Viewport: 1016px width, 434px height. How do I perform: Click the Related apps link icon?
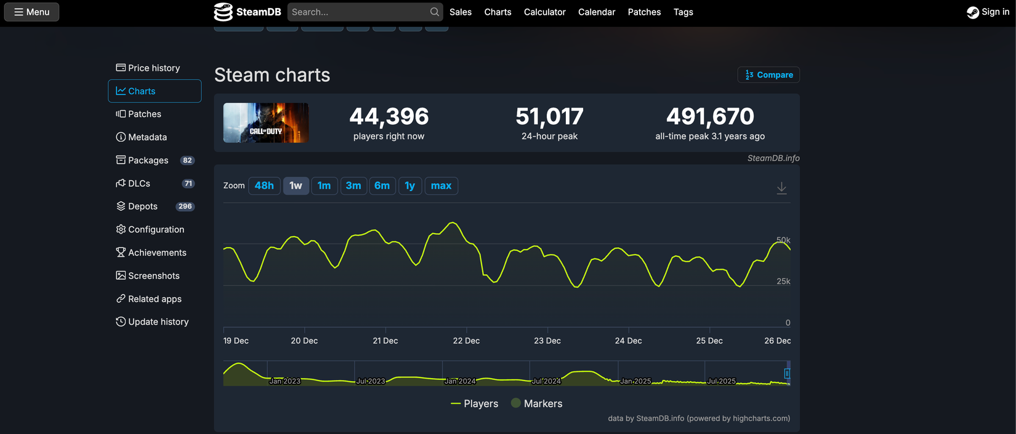coord(121,299)
